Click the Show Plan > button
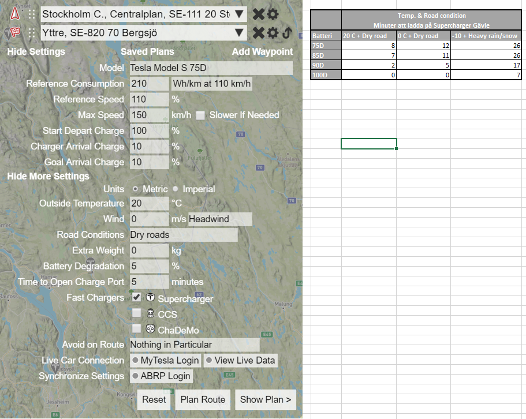526x419 pixels. coord(266,400)
